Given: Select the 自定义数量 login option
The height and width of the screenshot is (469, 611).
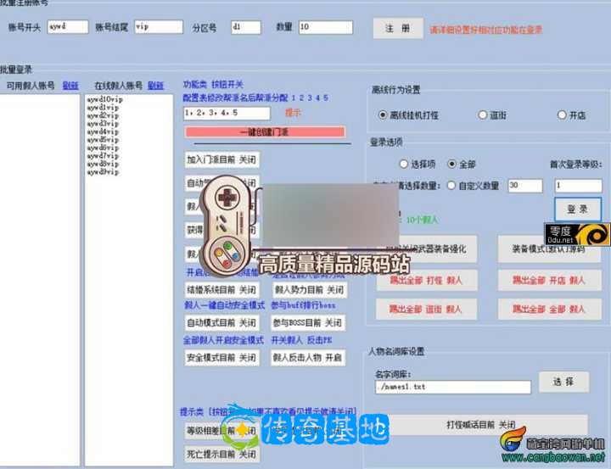Looking at the screenshot, I should [451, 186].
